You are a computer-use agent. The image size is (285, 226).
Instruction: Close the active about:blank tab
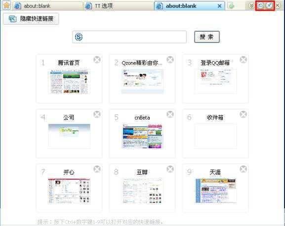point(219,6)
